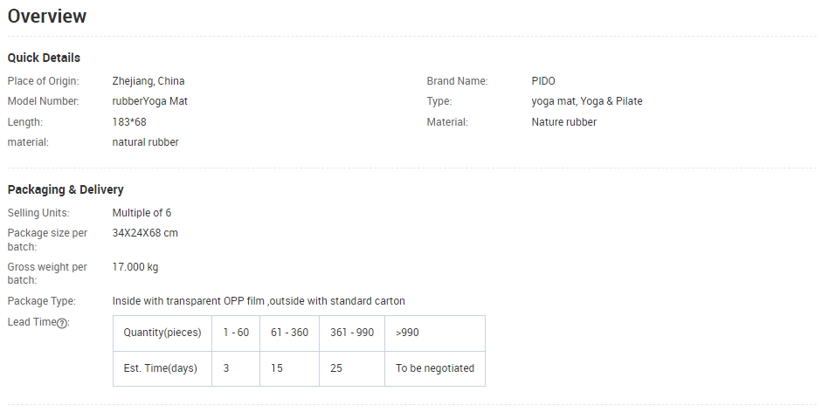Click the Lead Time help question-mark icon
The height and width of the screenshot is (412, 822).
coord(62,323)
